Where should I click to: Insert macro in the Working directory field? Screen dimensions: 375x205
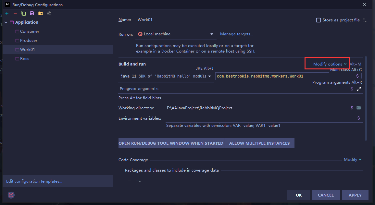click(x=352, y=108)
